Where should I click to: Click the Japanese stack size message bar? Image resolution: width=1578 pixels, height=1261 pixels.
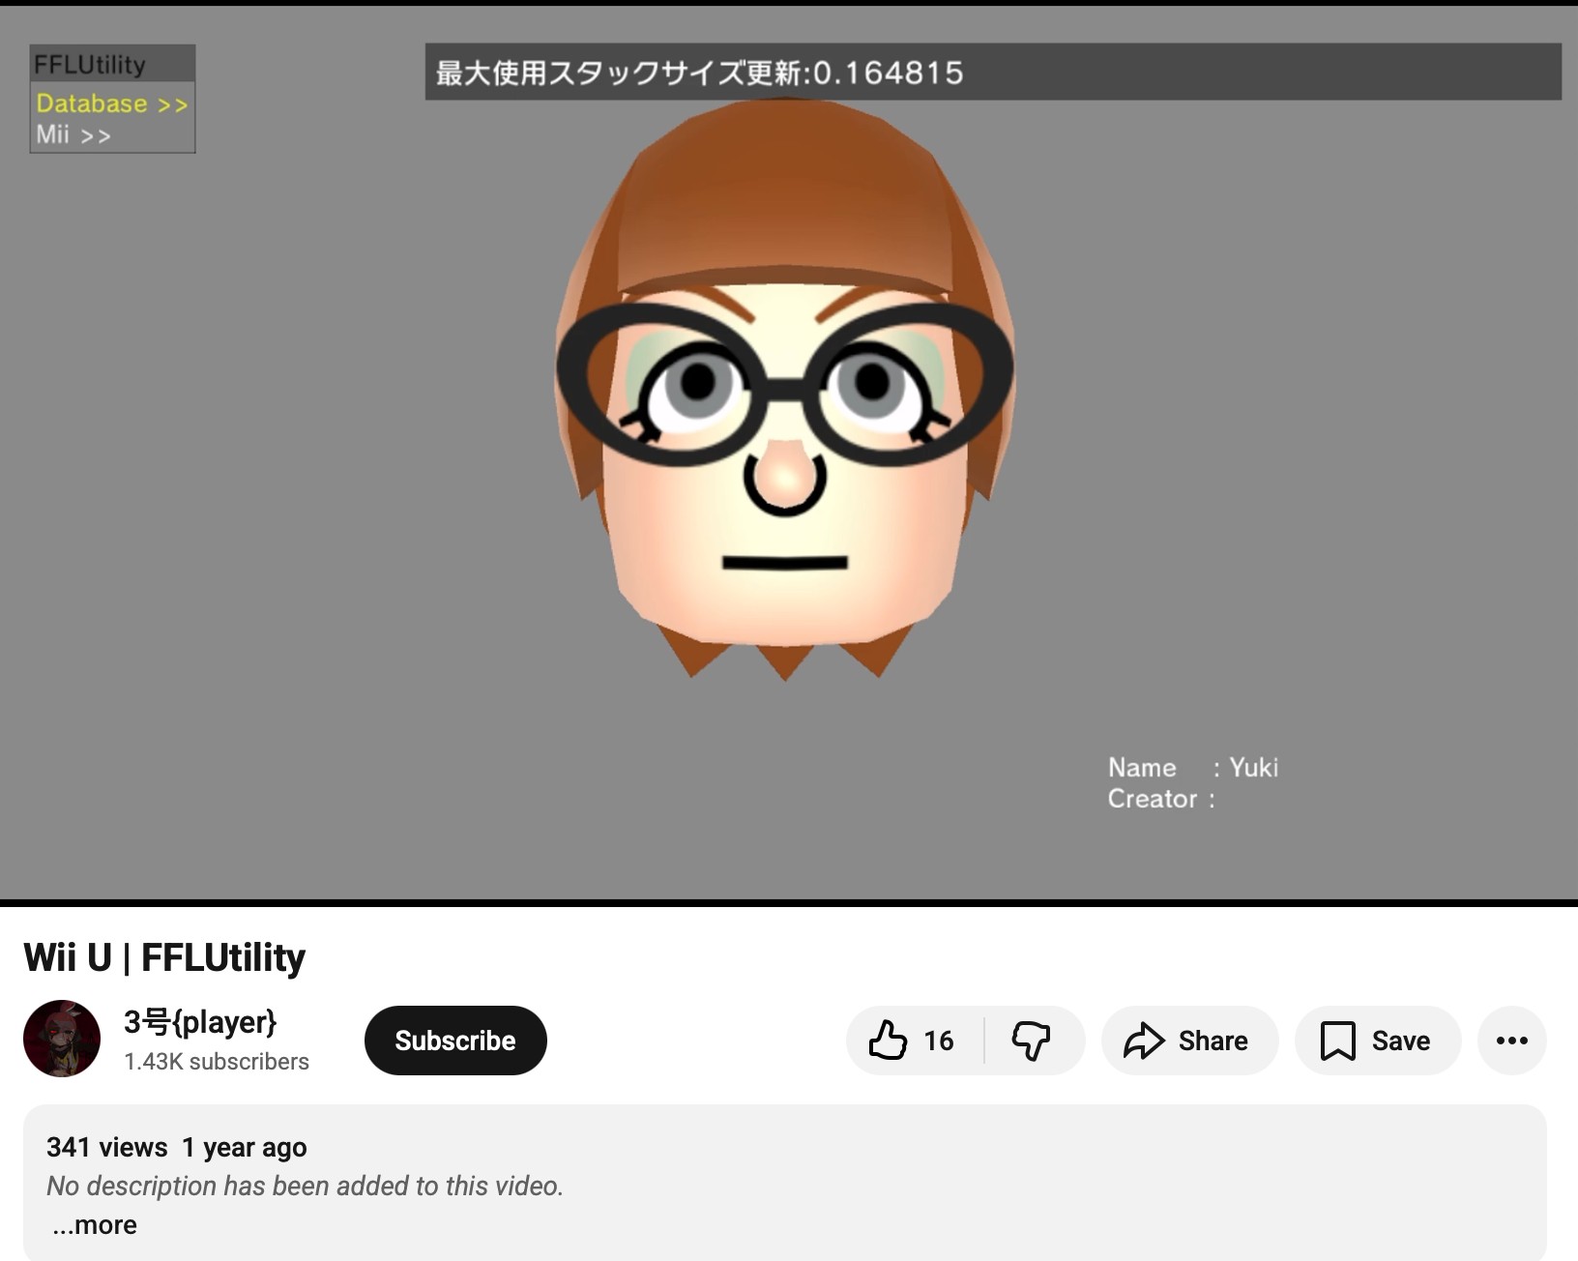point(992,73)
